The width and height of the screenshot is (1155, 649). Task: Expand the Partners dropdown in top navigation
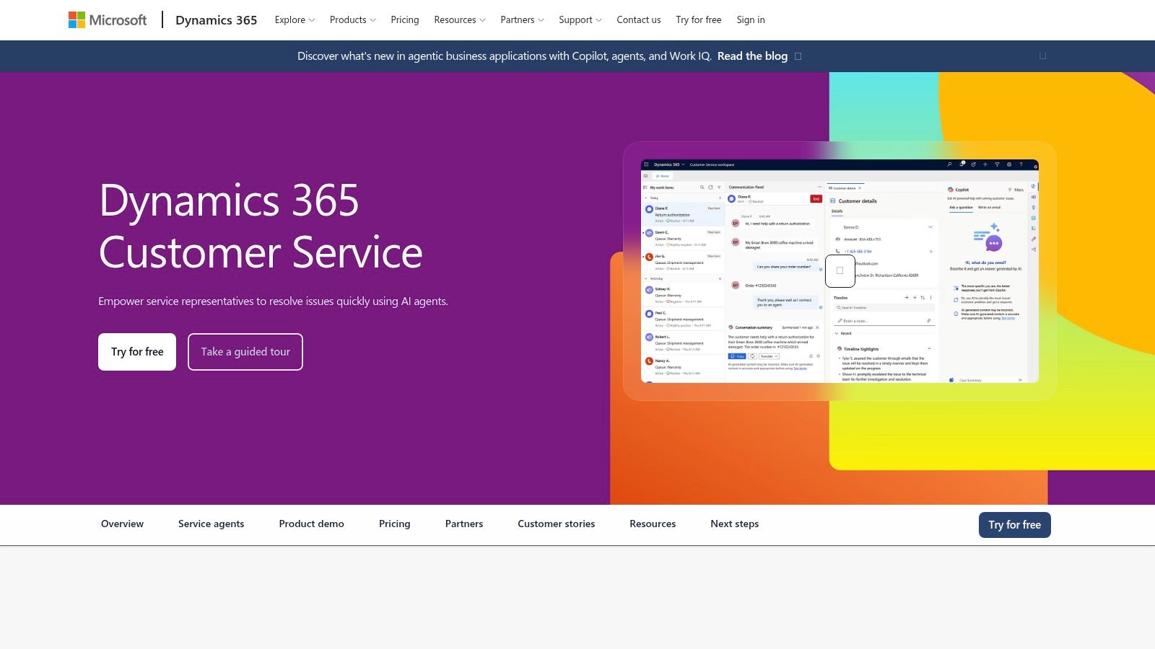[522, 19]
